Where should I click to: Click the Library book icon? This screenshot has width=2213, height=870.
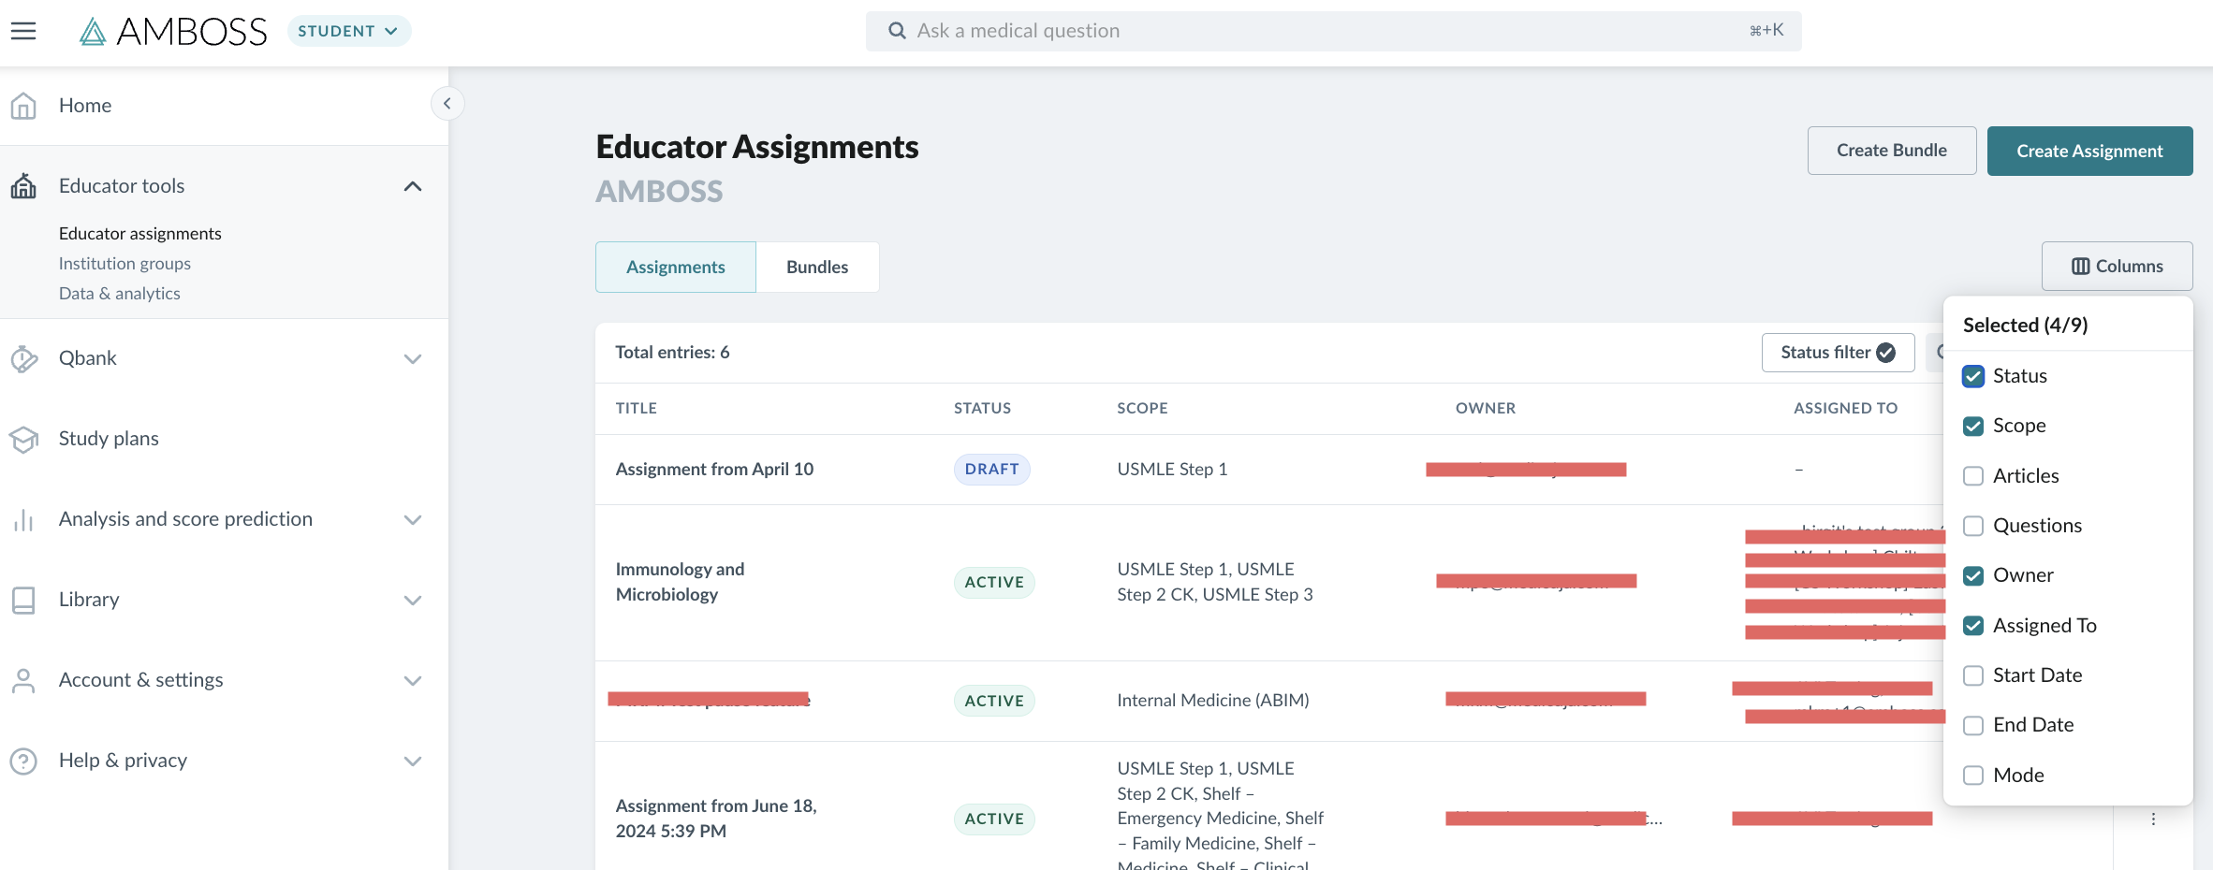click(23, 600)
